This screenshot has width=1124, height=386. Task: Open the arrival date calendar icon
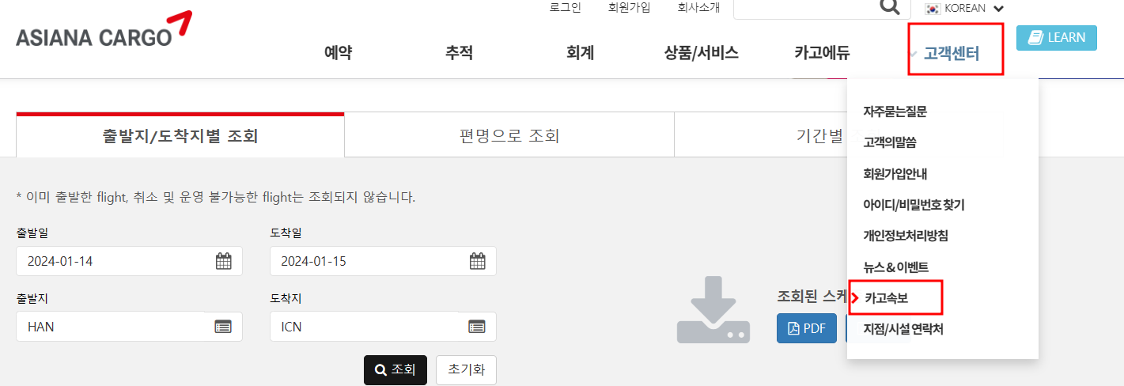pyautogui.click(x=478, y=261)
